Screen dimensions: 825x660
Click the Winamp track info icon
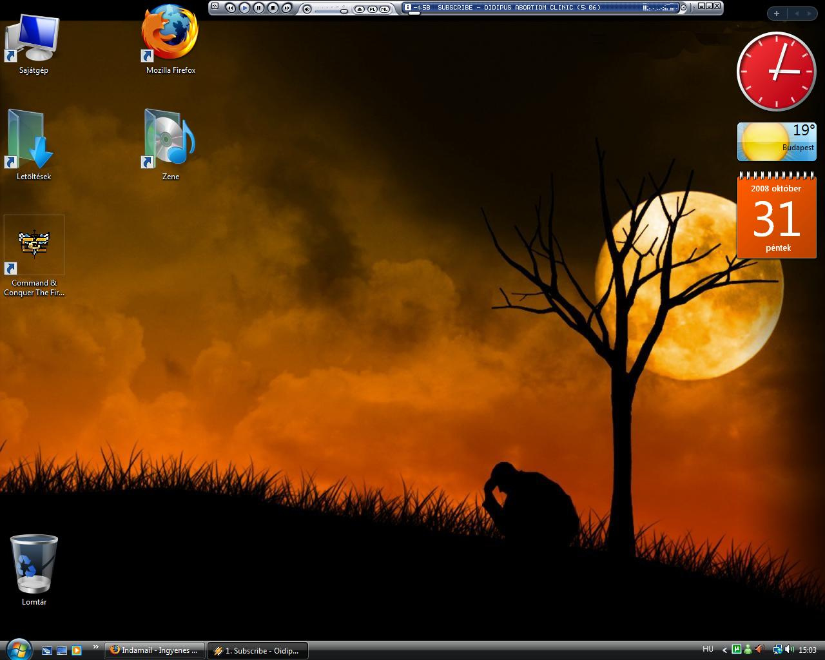[407, 7]
